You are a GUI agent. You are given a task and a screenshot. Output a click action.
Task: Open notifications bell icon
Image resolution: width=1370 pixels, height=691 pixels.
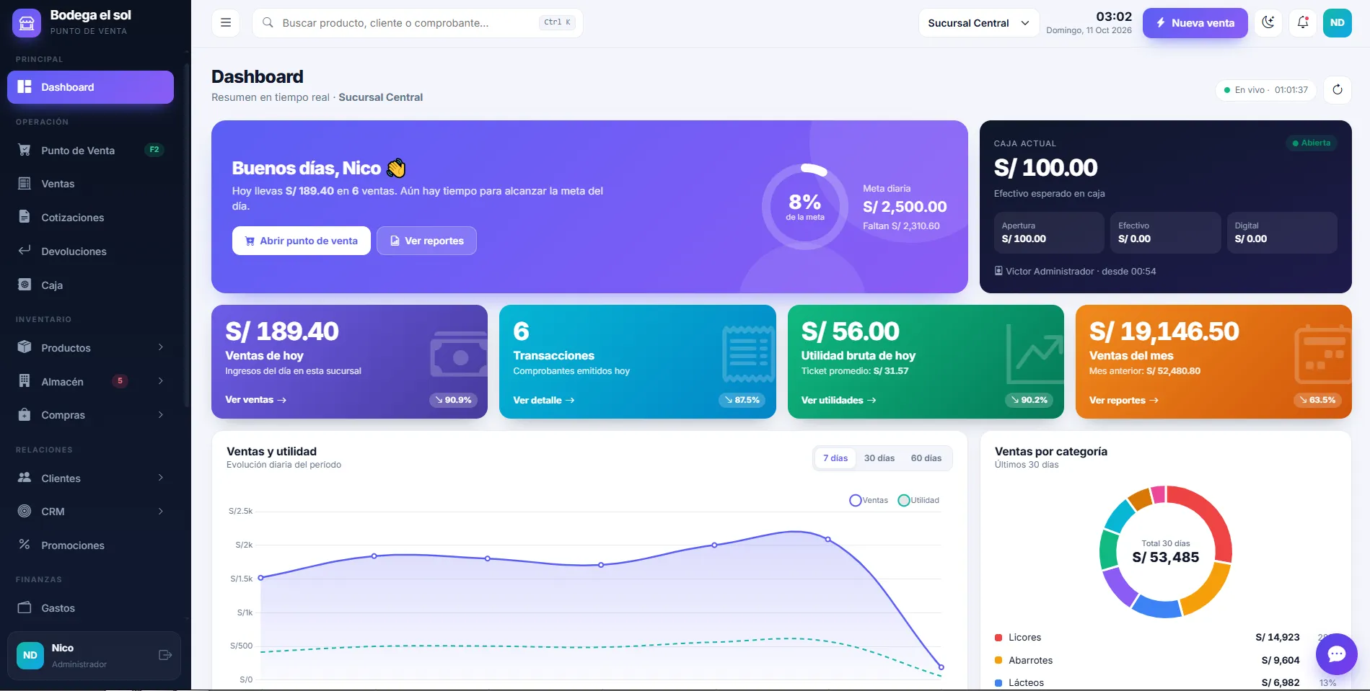click(1302, 22)
